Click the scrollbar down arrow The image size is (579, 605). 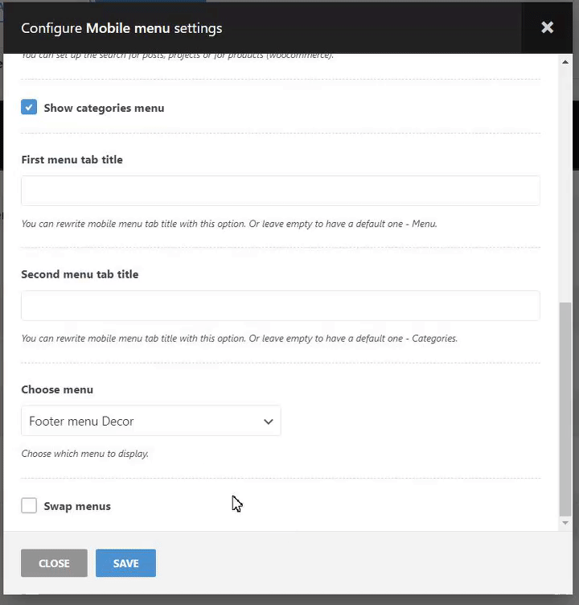(565, 523)
